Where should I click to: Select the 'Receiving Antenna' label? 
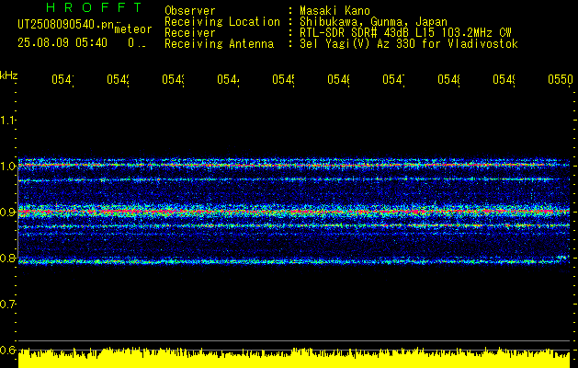tap(219, 44)
